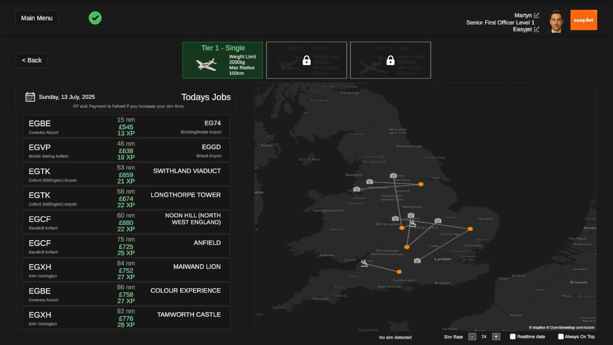Click the green checkmark status icon
Viewport: 613px width, 345px height.
coord(95,18)
